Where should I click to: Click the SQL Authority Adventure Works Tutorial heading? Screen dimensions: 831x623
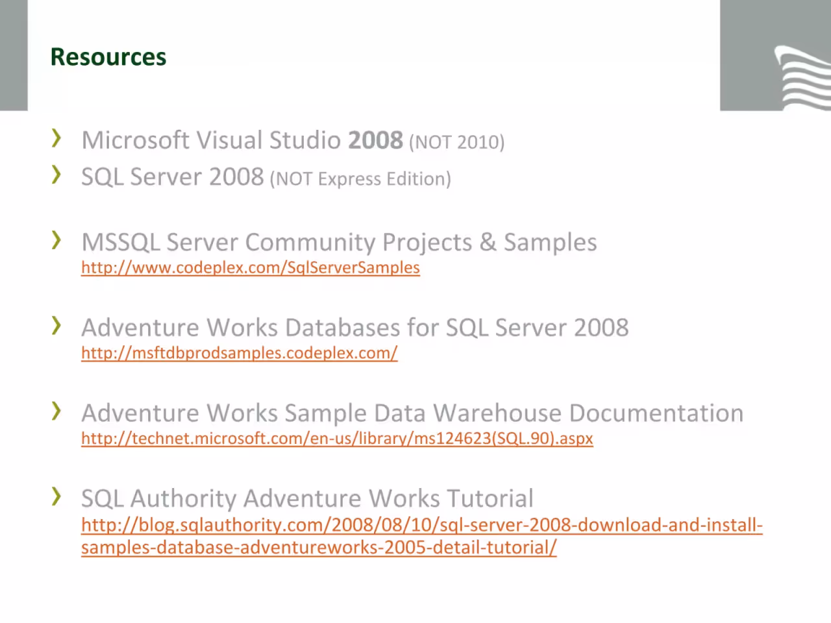[307, 499]
